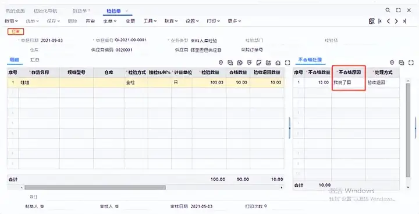Click locate pin icon in 不合格处理 panel
419x214 pixels.
(x=392, y=63)
